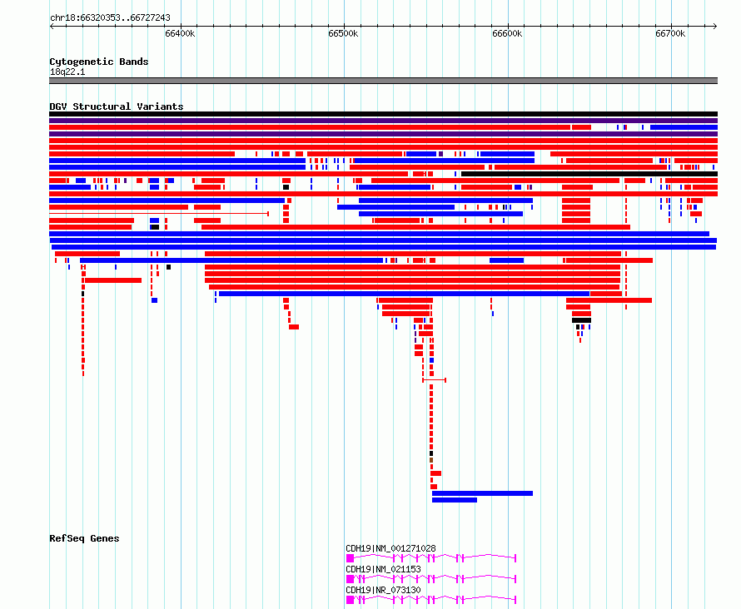Viewport: 741px width, 609px height.
Task: Select the long blue variant bar near the bottom
Action: point(483,493)
